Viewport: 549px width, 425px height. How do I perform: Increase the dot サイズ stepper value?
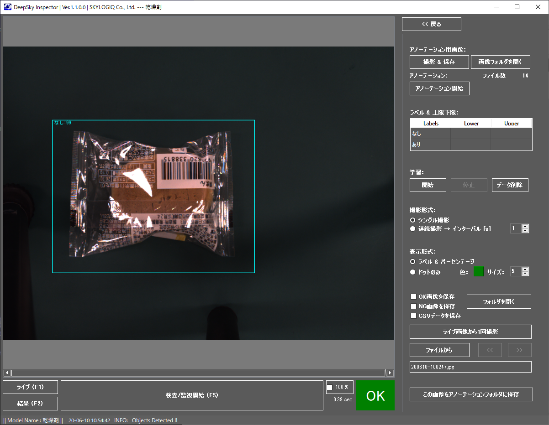(525, 270)
